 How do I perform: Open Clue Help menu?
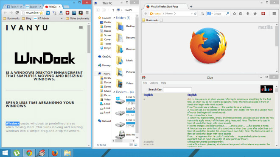[164, 83]
